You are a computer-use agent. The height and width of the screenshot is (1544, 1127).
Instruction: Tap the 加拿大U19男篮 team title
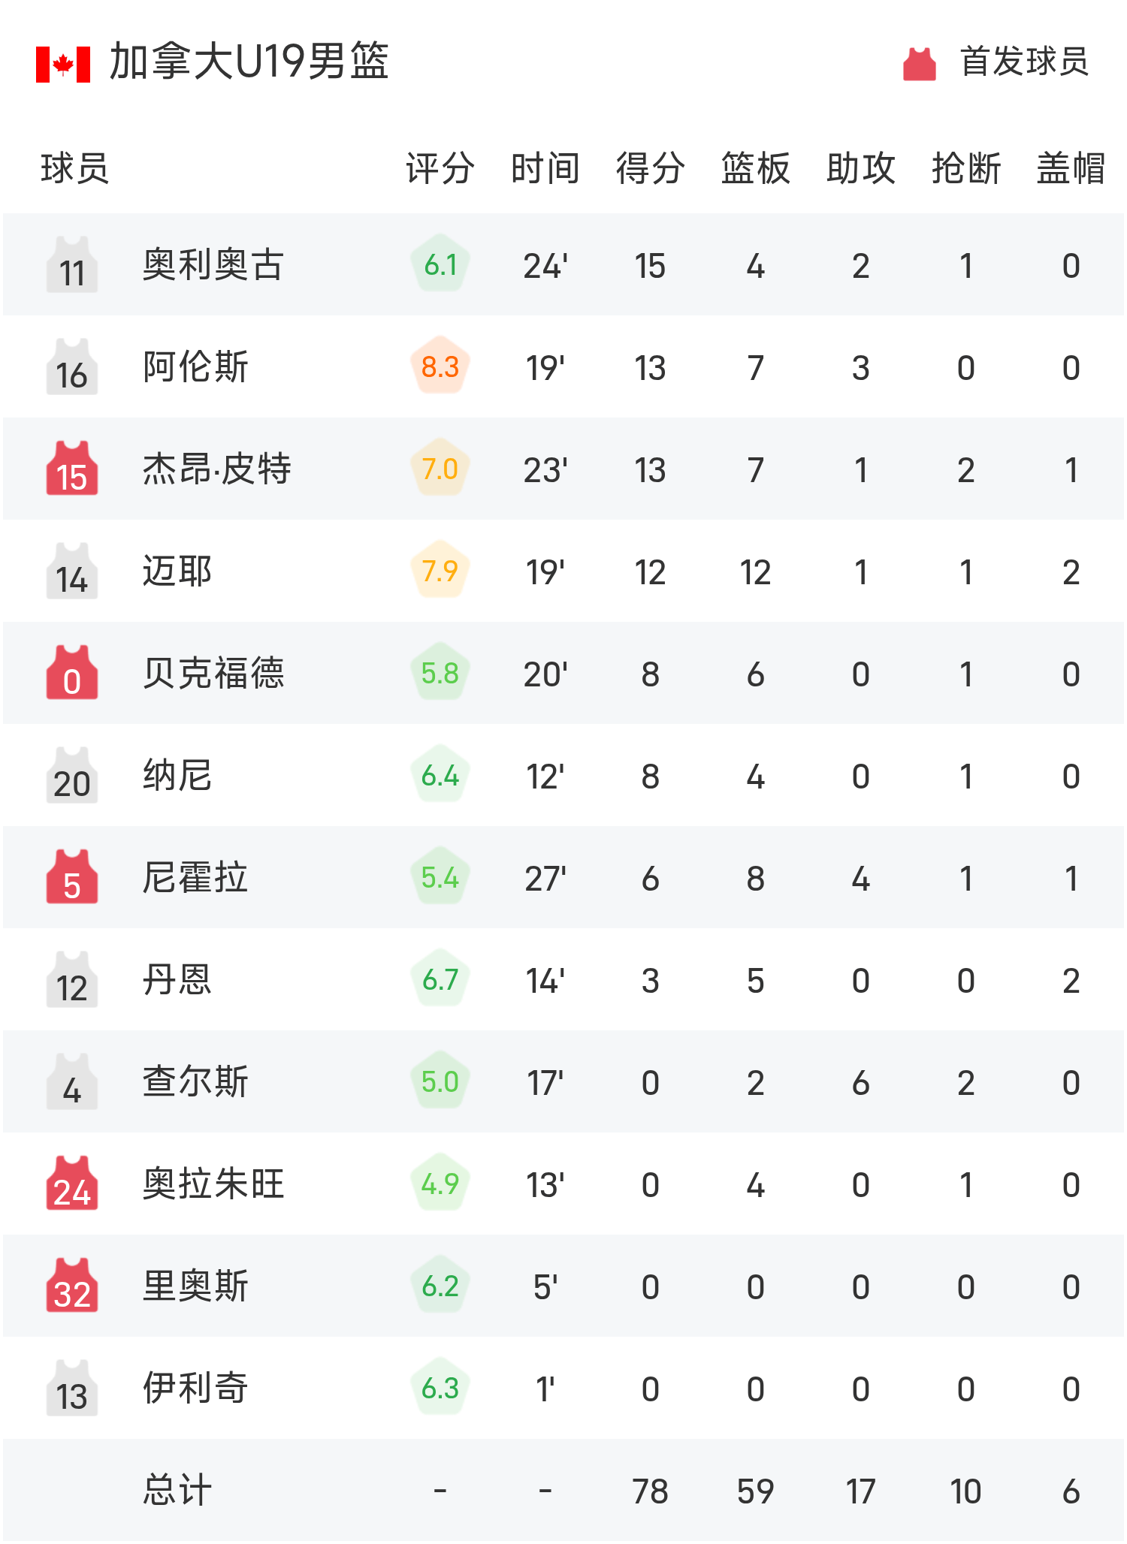pos(249,62)
